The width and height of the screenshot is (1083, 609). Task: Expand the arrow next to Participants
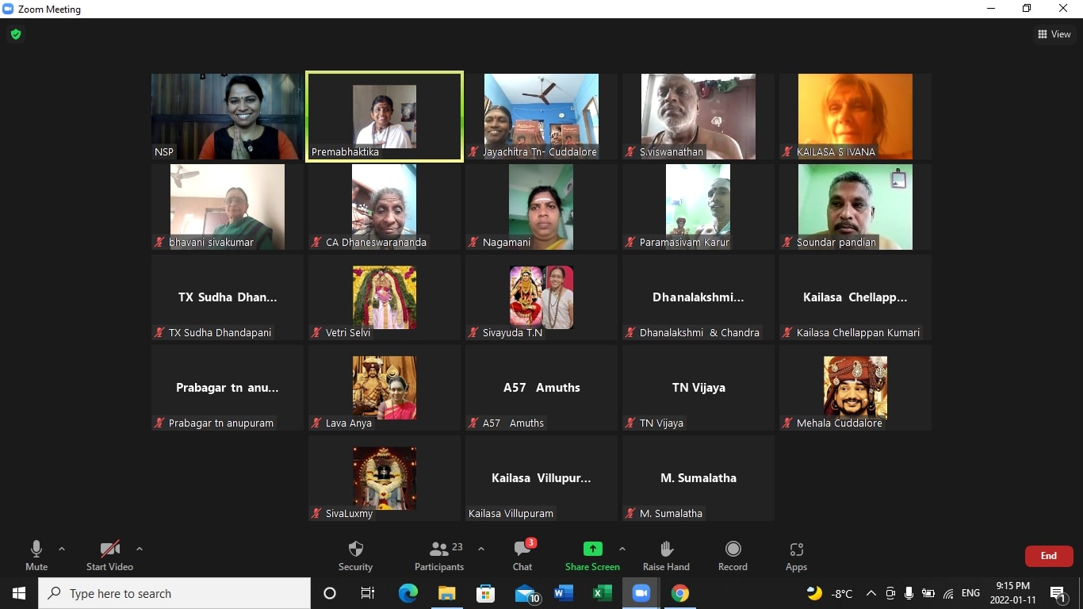[x=480, y=549]
